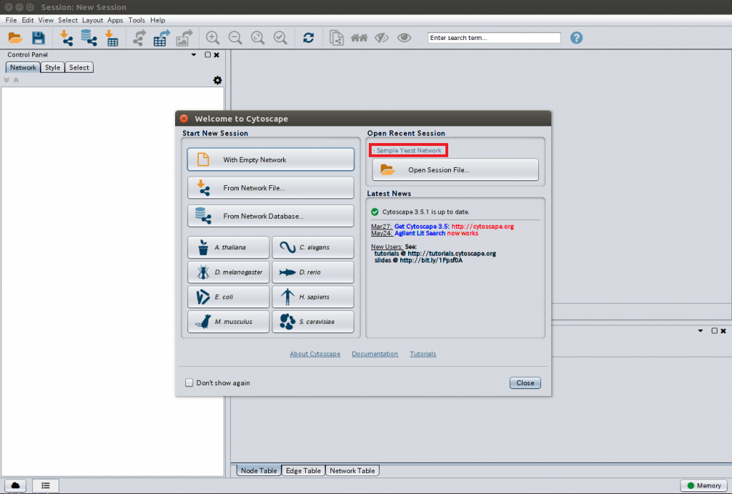Screen dimensions: 732x494
Task: Close the Welcome dialog with Close button
Action: (525, 383)
